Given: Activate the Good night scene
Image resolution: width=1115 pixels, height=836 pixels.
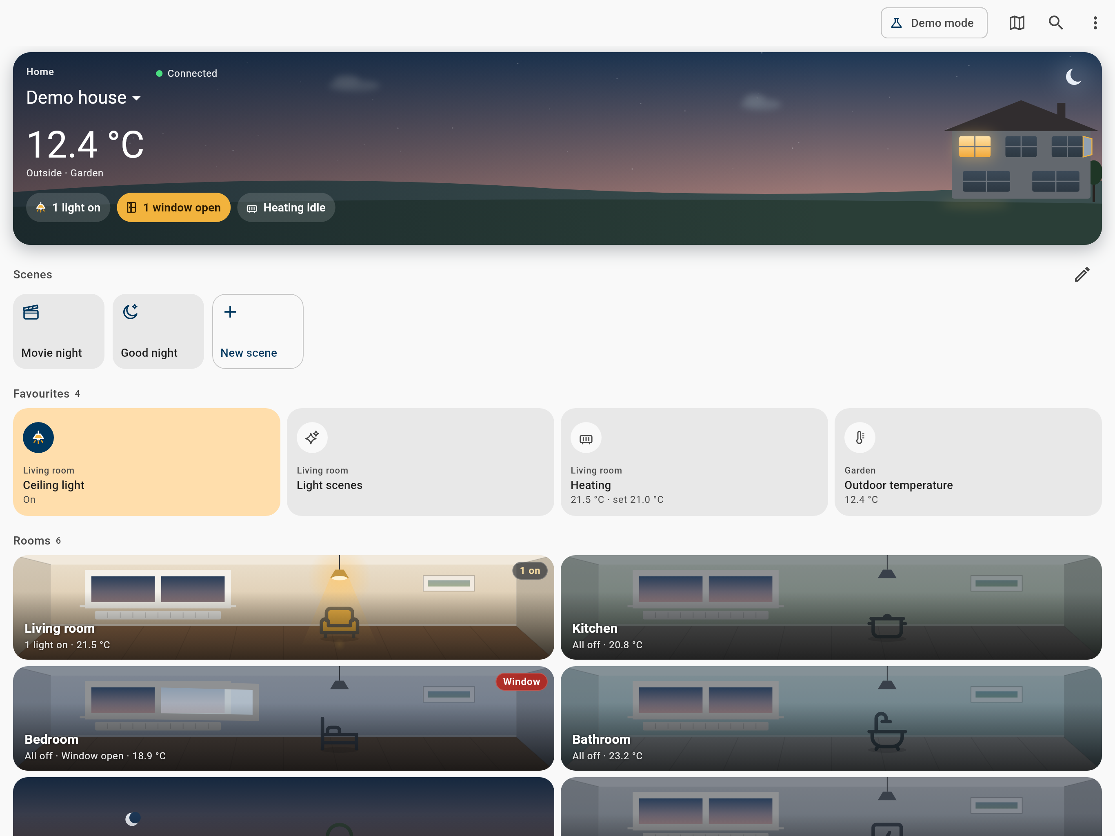Looking at the screenshot, I should click(158, 331).
